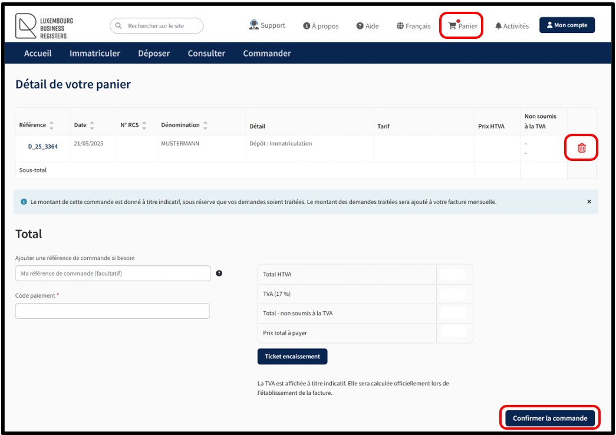Open the Aide help page
The height and width of the screenshot is (435, 616).
click(367, 26)
